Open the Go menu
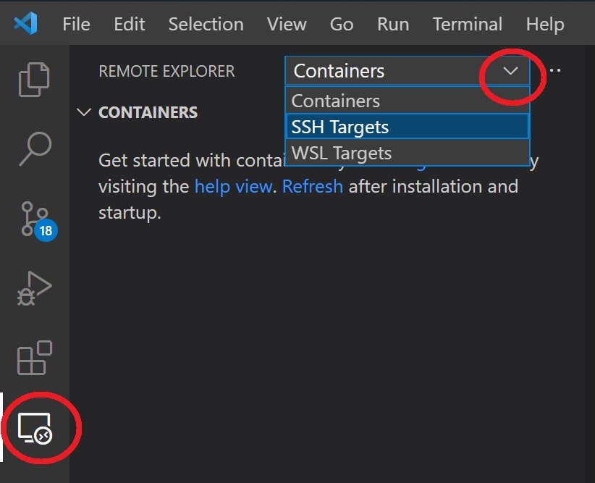595x483 pixels. tap(342, 24)
